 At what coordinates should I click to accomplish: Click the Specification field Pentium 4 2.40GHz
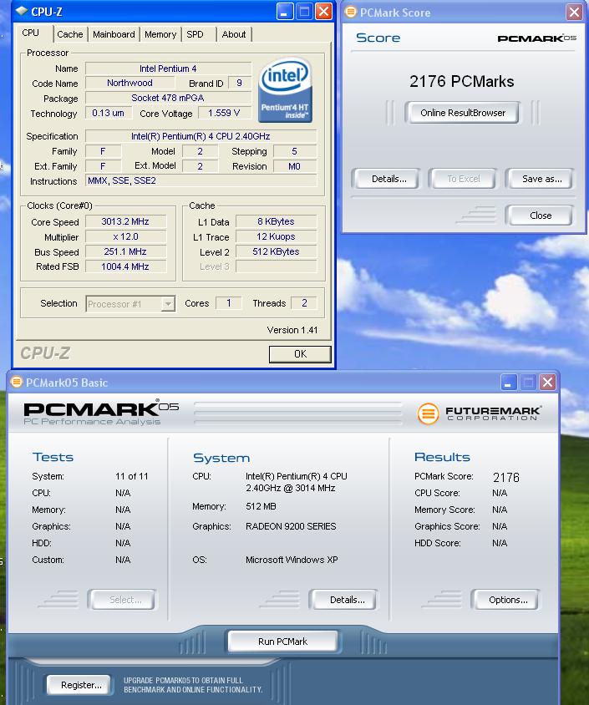[x=201, y=136]
